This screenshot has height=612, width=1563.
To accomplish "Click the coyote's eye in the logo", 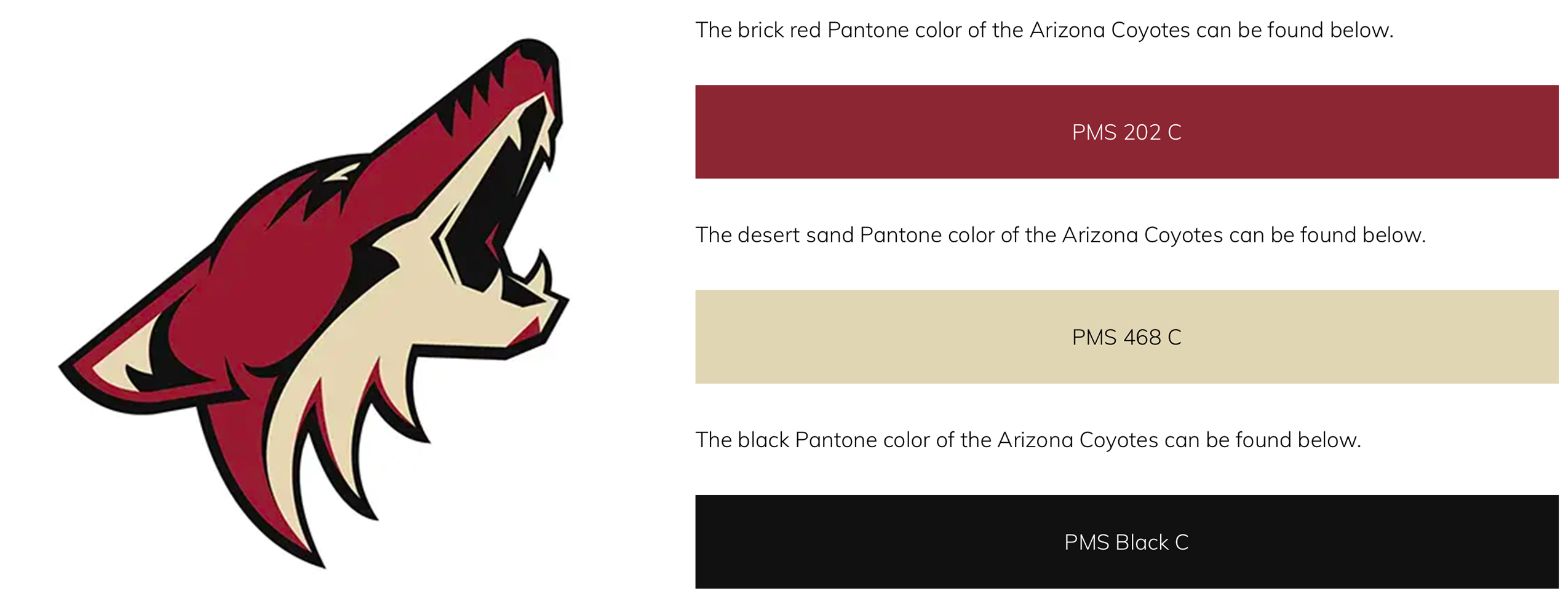I will (343, 173).
